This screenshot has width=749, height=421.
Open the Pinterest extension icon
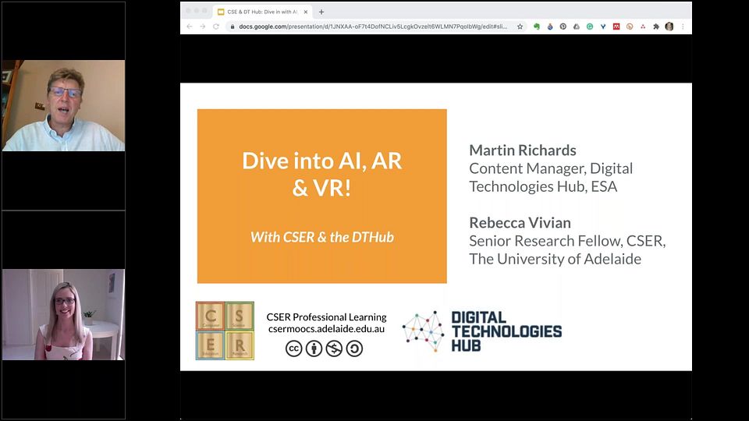pyautogui.click(x=563, y=27)
